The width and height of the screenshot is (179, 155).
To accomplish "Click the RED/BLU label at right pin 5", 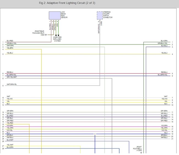I will (x=164, y=72).
